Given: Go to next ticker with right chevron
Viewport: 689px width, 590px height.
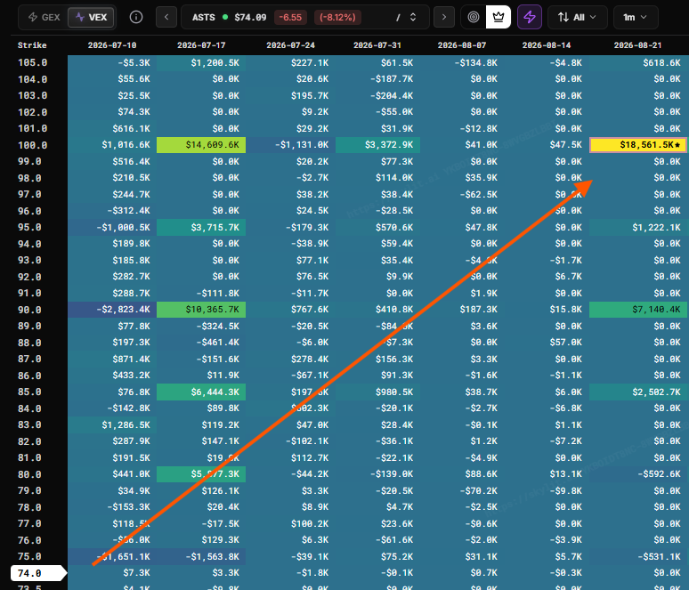Looking at the screenshot, I should coord(444,17).
